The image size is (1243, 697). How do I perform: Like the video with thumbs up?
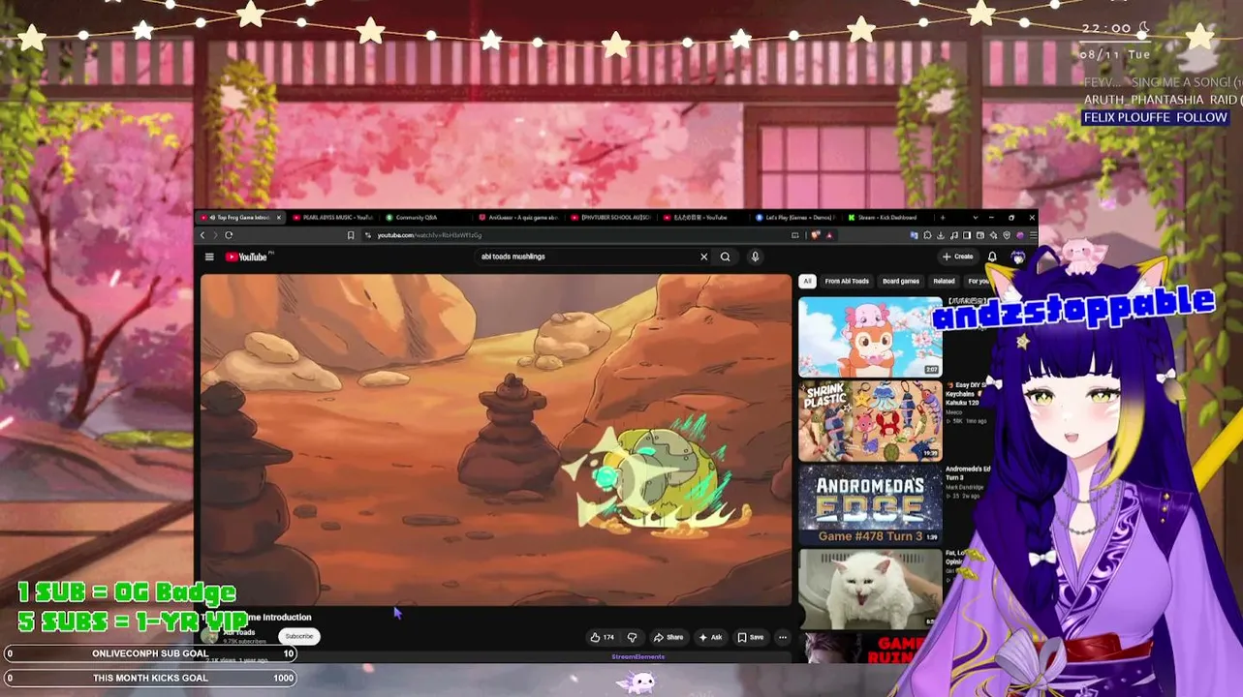(603, 637)
